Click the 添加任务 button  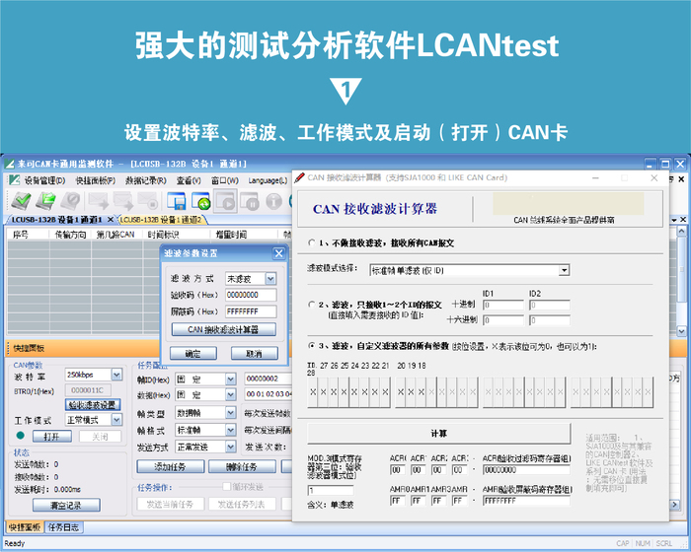click(170, 466)
